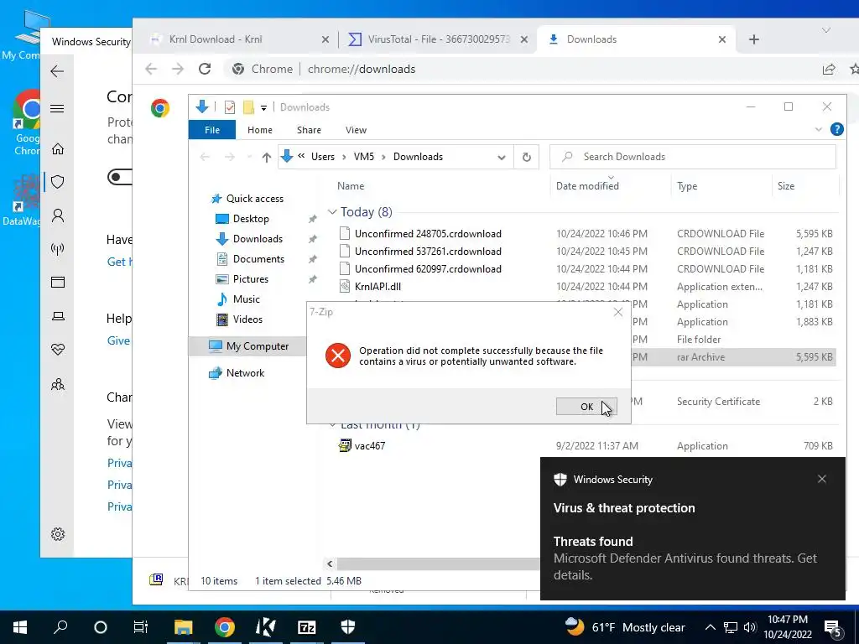The image size is (859, 644).
Task: Close the Downloads Chrome tab
Action: [x=722, y=39]
